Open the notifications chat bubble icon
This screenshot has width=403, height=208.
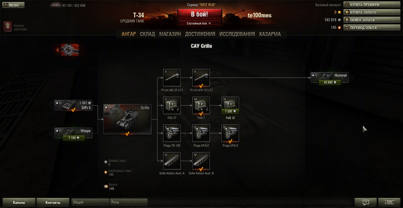tap(366, 202)
